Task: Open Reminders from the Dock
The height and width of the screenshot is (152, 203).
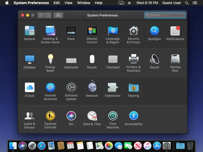Action: (90, 146)
